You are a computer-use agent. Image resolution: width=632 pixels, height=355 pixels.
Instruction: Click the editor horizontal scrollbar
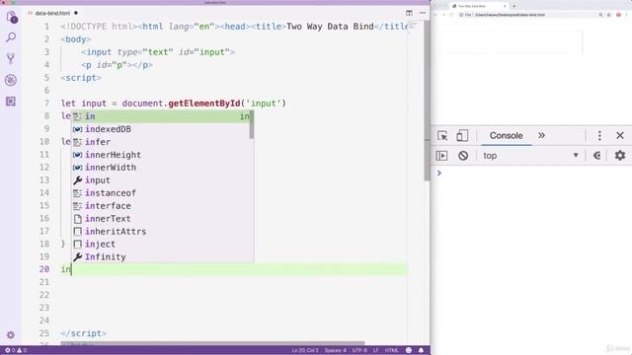(x=212, y=343)
